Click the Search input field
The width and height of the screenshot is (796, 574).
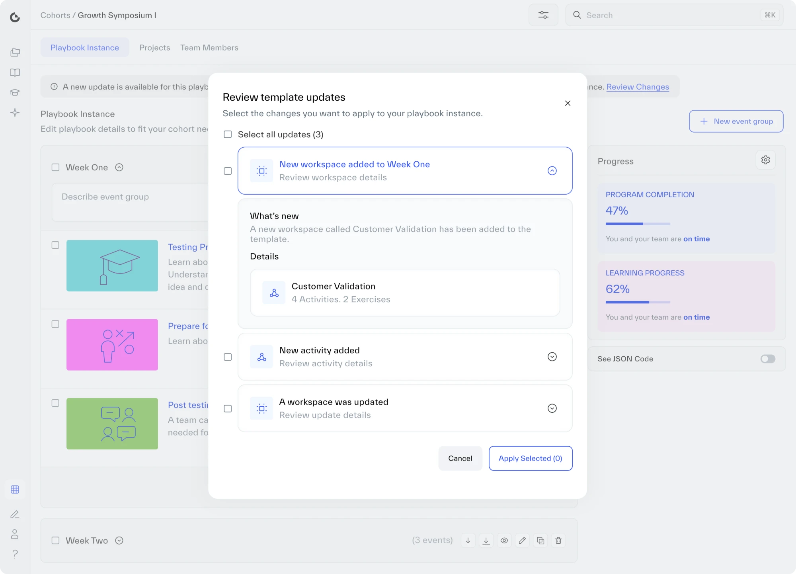click(x=674, y=15)
